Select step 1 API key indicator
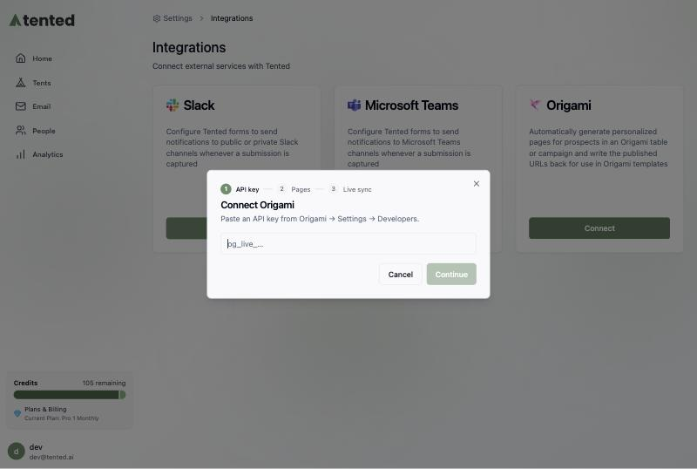Viewport: 697px width, 469px height. 240,189
